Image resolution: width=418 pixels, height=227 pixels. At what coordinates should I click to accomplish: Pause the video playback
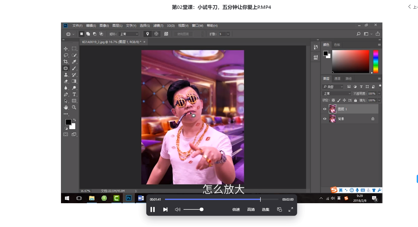coord(153,209)
